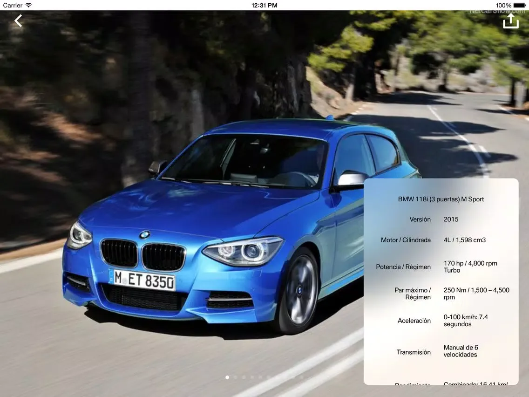Select the Versión label
Image resolution: width=529 pixels, height=397 pixels.
pos(420,219)
